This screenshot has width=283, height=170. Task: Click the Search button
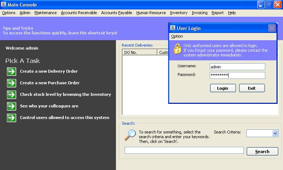[262, 152]
